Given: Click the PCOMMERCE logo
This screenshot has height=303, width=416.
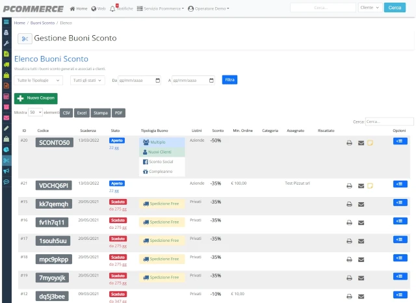Looking at the screenshot, I should tap(33, 8).
